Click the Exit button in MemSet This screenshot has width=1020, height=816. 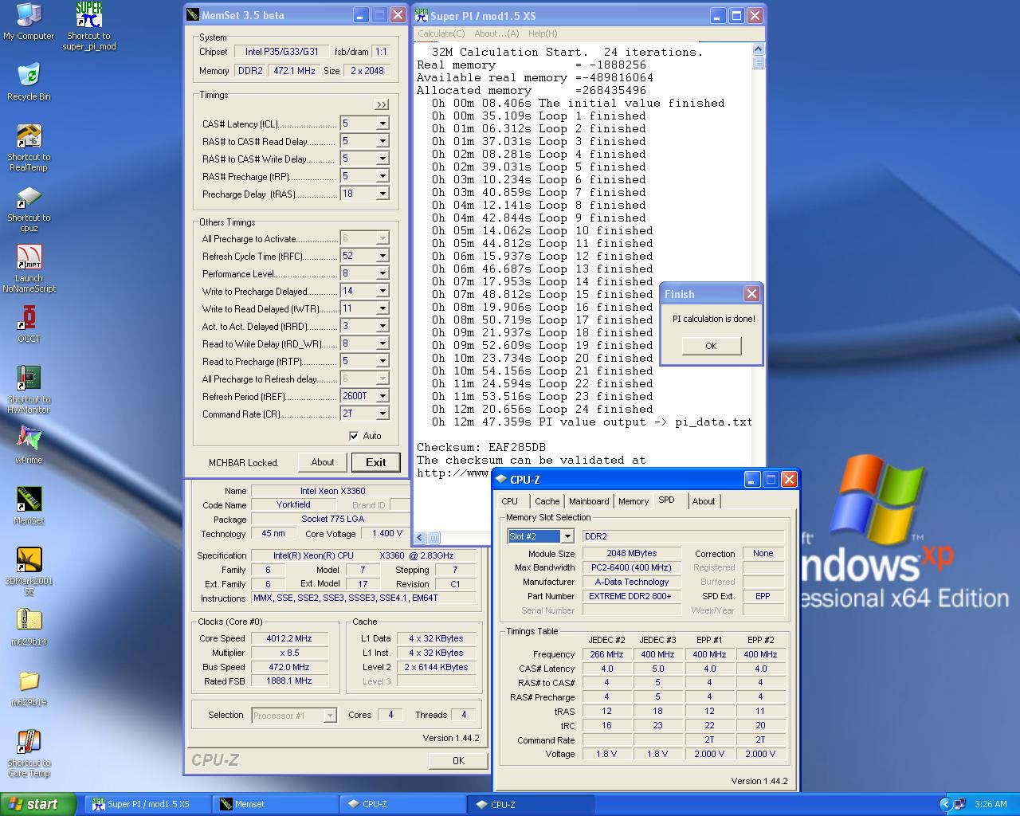376,462
